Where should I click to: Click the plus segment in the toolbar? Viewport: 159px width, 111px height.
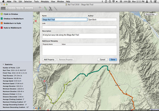(x=27, y=8)
